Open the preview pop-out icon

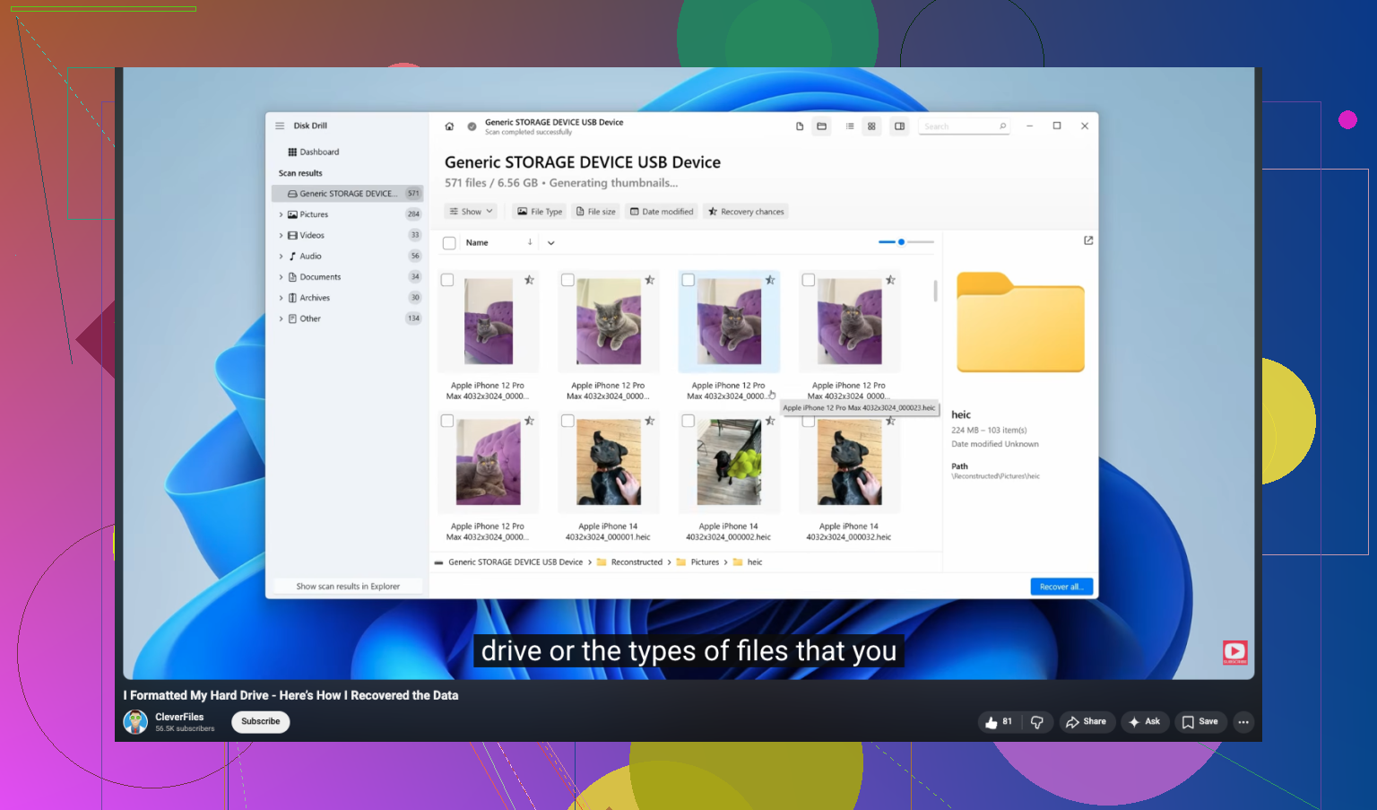click(1088, 240)
